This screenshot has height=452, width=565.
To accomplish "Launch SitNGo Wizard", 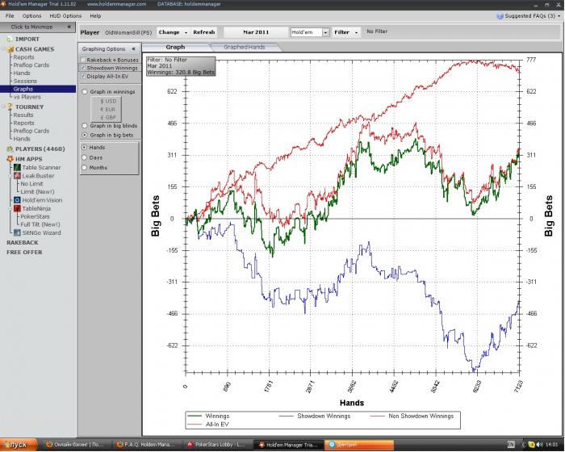I will (x=40, y=232).
